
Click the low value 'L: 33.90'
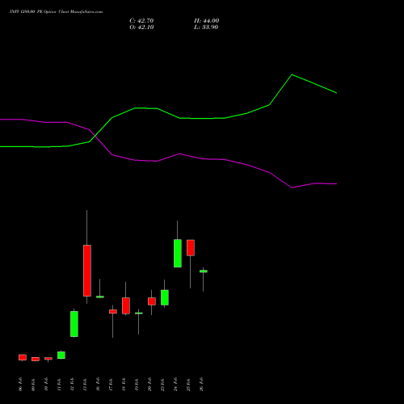point(206,27)
